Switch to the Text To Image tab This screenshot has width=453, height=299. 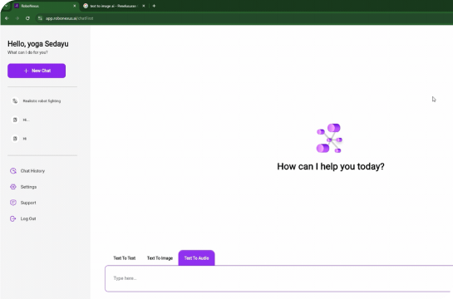pyautogui.click(x=160, y=258)
